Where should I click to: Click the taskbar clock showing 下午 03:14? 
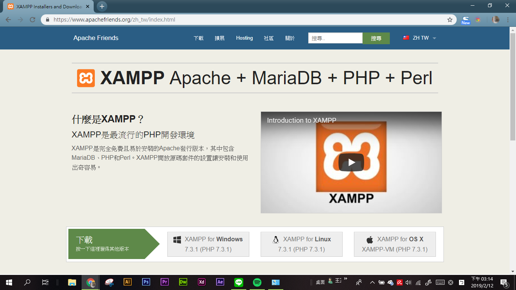click(482, 282)
